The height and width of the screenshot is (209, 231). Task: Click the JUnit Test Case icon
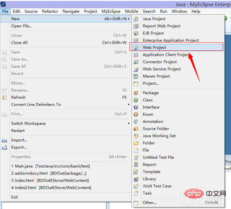(x=136, y=186)
